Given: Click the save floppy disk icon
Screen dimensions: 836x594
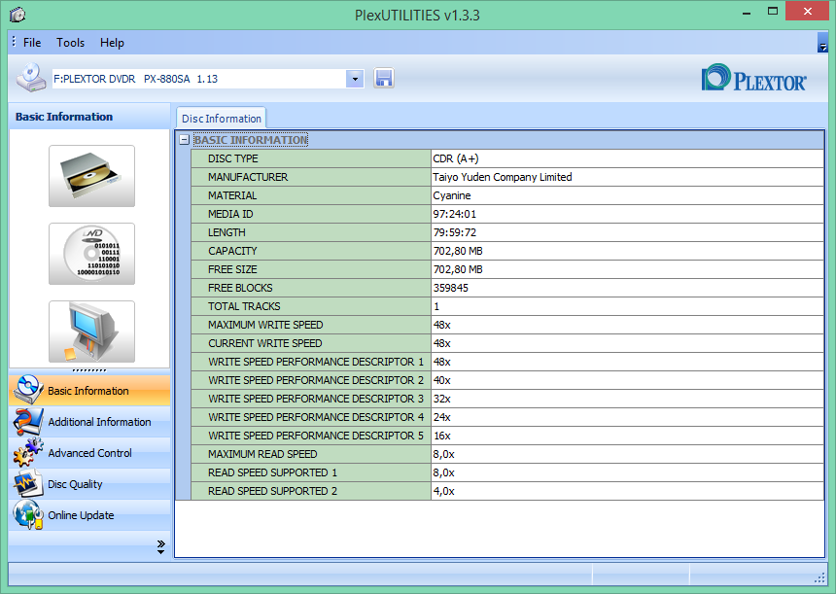Looking at the screenshot, I should [384, 79].
